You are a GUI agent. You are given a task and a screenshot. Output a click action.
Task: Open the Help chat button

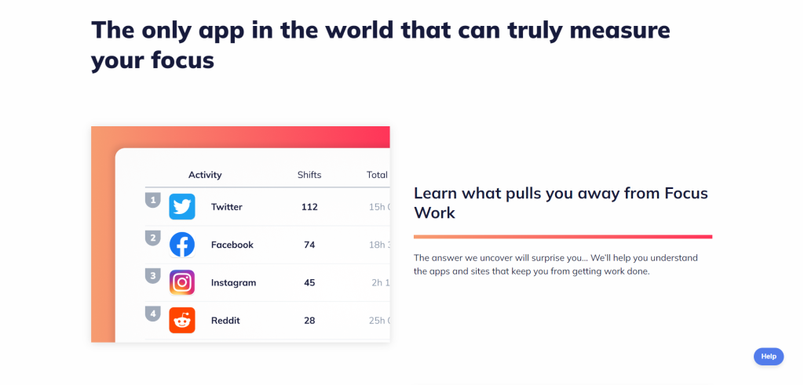click(x=769, y=356)
